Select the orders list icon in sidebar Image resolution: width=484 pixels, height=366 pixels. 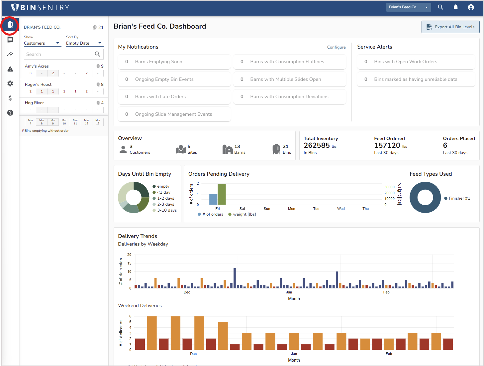pyautogui.click(x=10, y=39)
